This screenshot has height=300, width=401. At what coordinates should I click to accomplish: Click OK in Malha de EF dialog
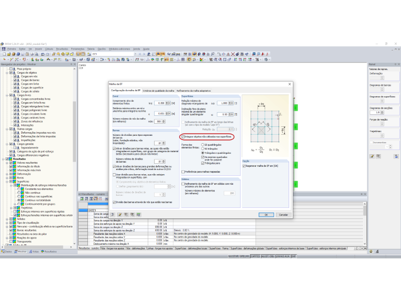[x=266, y=215]
